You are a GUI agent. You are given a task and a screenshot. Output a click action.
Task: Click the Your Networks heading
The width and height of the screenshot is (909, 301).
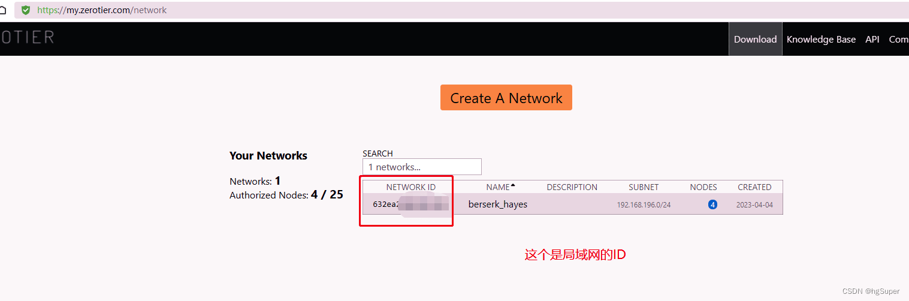(268, 155)
